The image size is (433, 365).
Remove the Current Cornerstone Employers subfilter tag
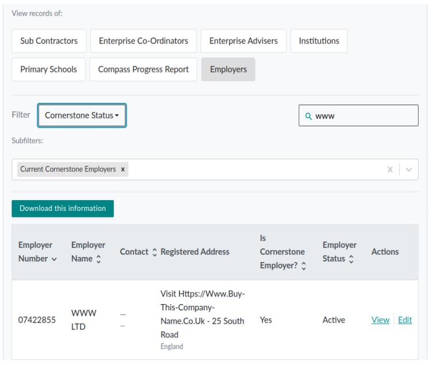click(x=123, y=169)
